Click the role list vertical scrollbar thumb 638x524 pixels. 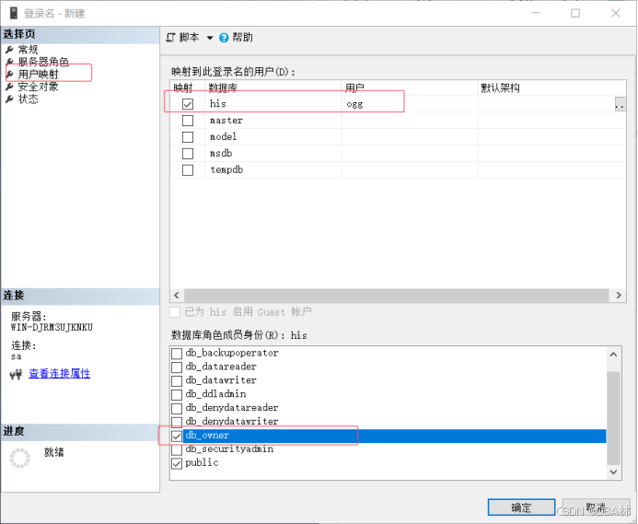click(613, 418)
